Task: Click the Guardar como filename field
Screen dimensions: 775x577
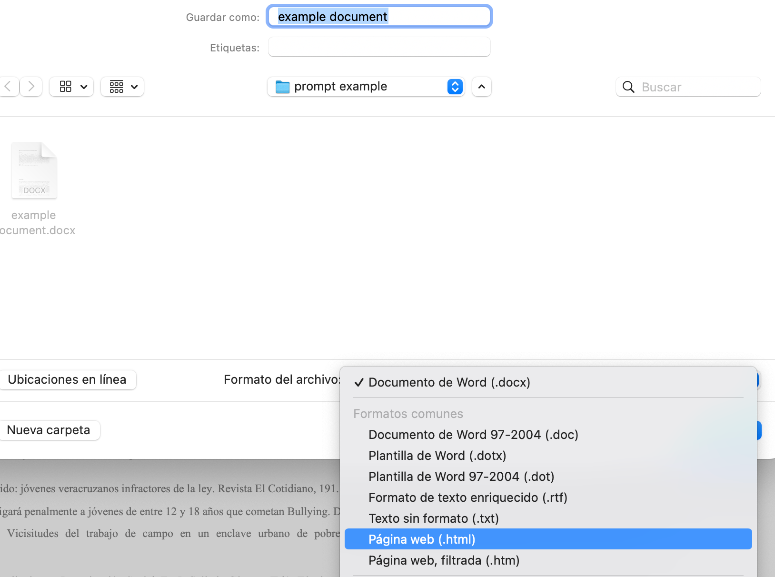Action: coord(379,17)
